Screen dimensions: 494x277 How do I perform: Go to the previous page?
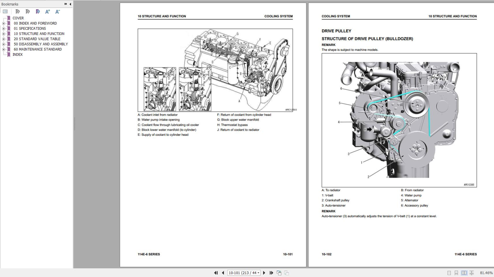(x=223, y=273)
